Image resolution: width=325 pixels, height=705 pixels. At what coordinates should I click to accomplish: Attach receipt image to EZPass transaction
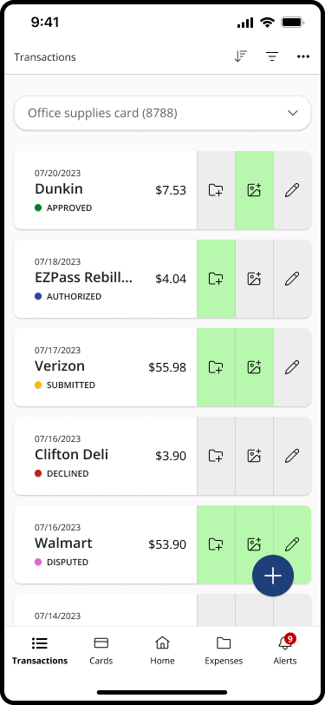click(x=254, y=279)
